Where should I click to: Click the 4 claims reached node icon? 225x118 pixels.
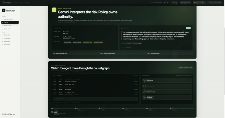(x=144, y=86)
